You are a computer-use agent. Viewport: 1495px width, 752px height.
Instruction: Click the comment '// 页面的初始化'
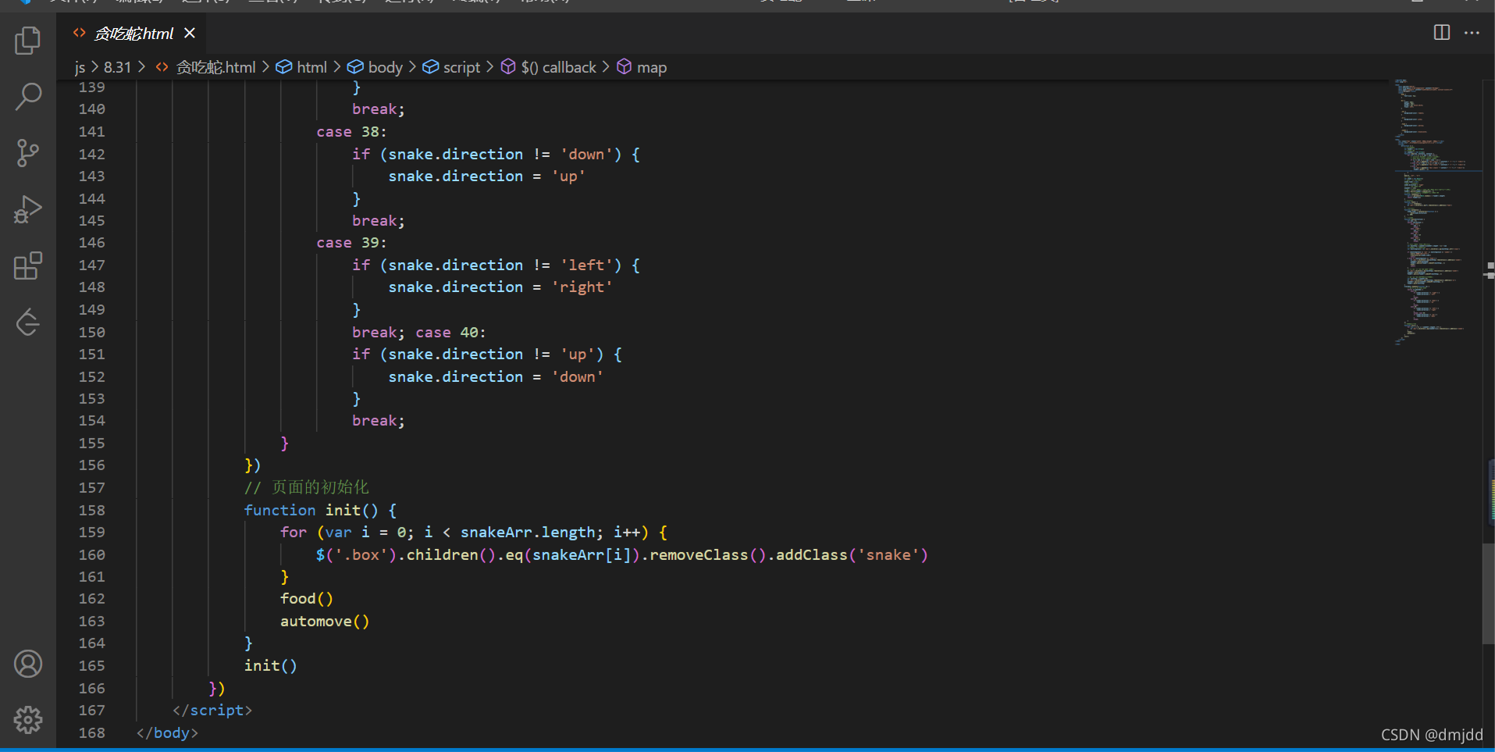point(306,487)
